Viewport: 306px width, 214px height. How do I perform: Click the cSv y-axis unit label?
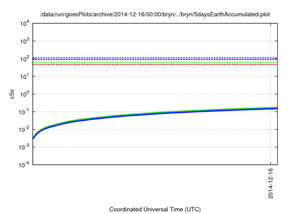12,94
